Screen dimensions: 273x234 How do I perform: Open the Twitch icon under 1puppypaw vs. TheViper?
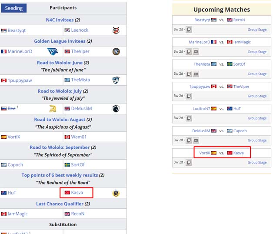189,96
